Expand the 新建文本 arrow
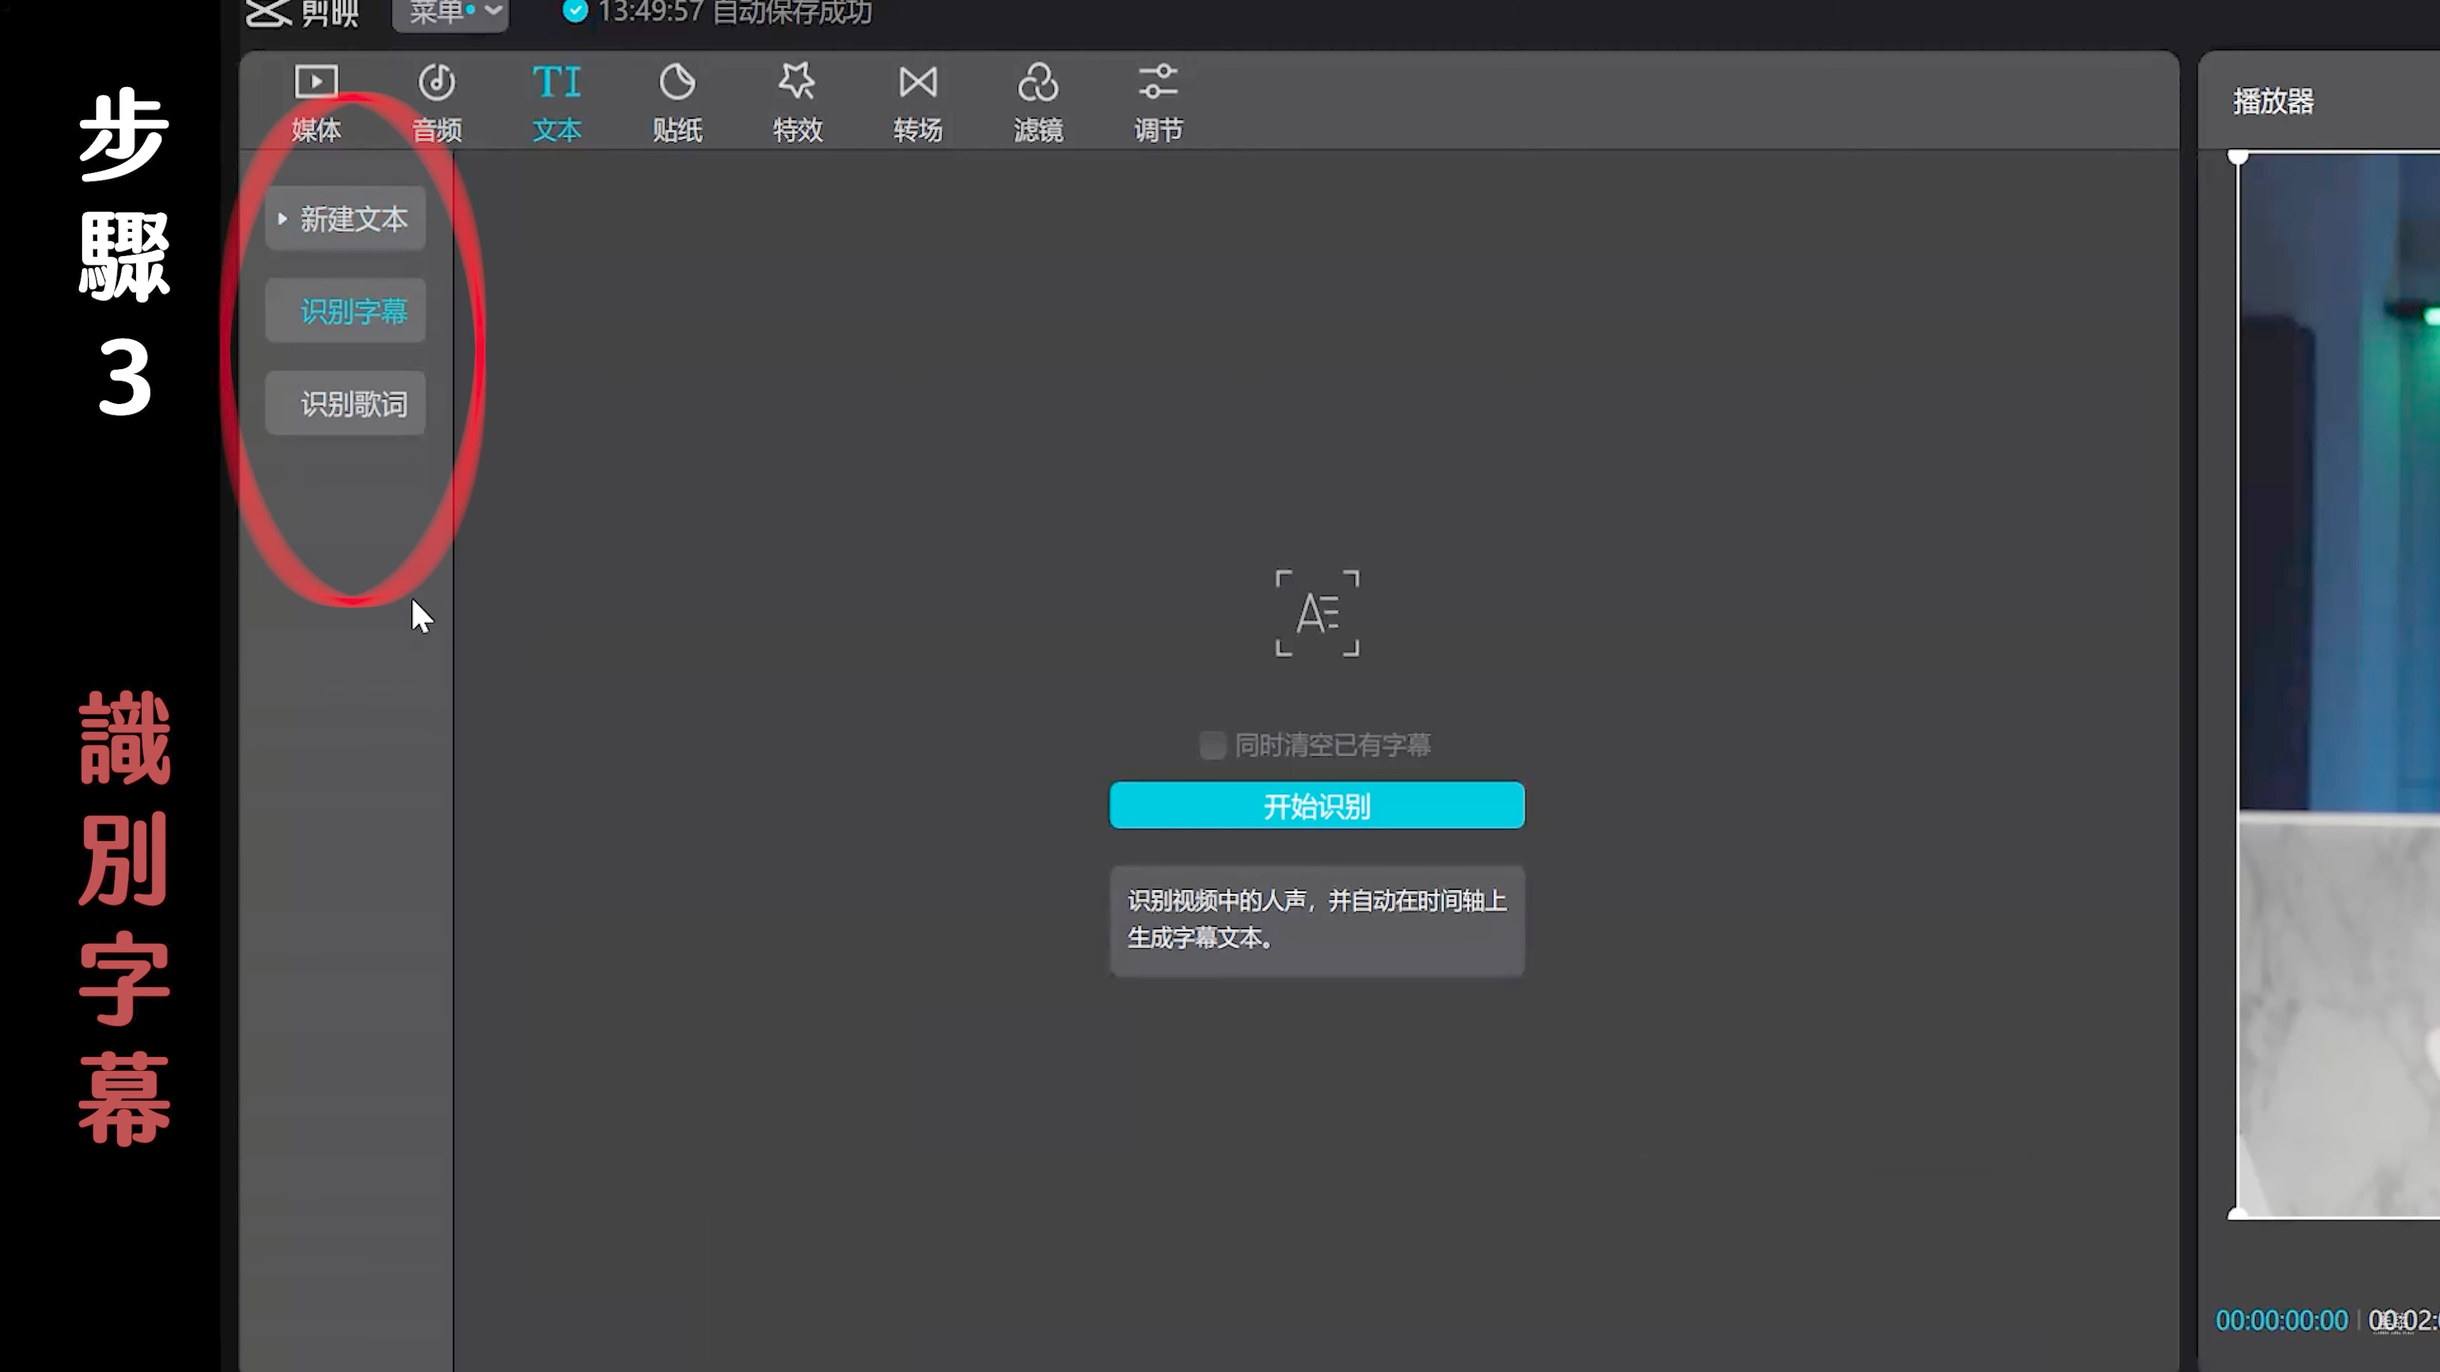Viewport: 2440px width, 1372px height. click(x=282, y=219)
